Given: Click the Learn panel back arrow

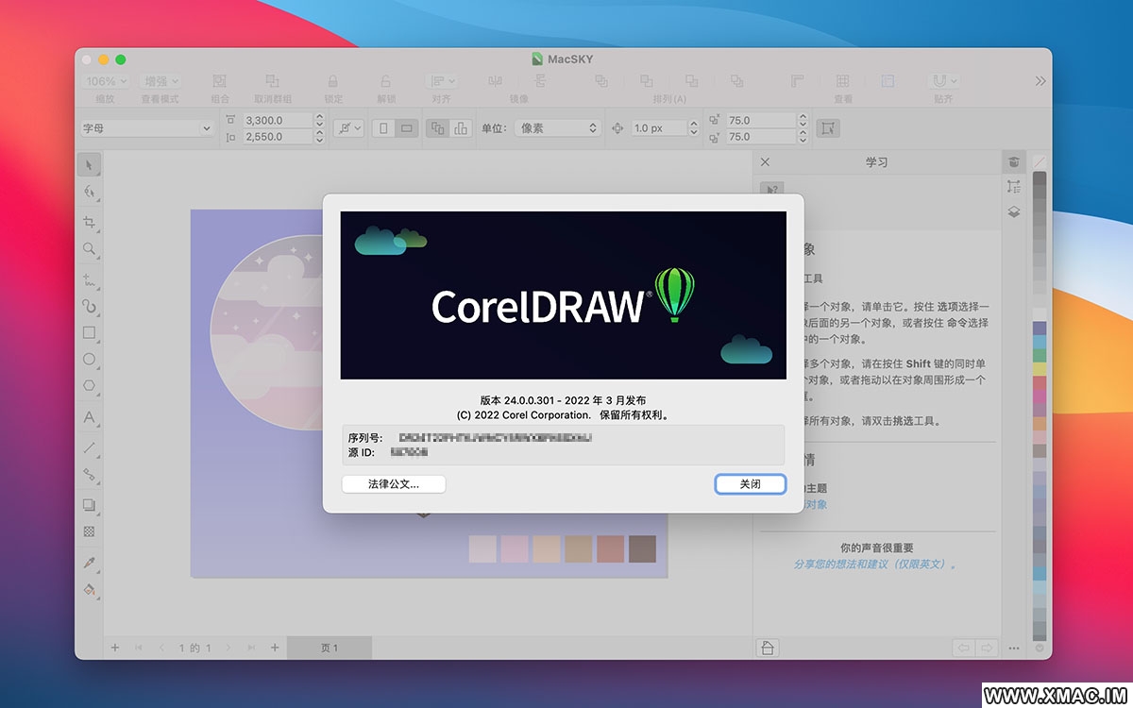Looking at the screenshot, I should 964,648.
